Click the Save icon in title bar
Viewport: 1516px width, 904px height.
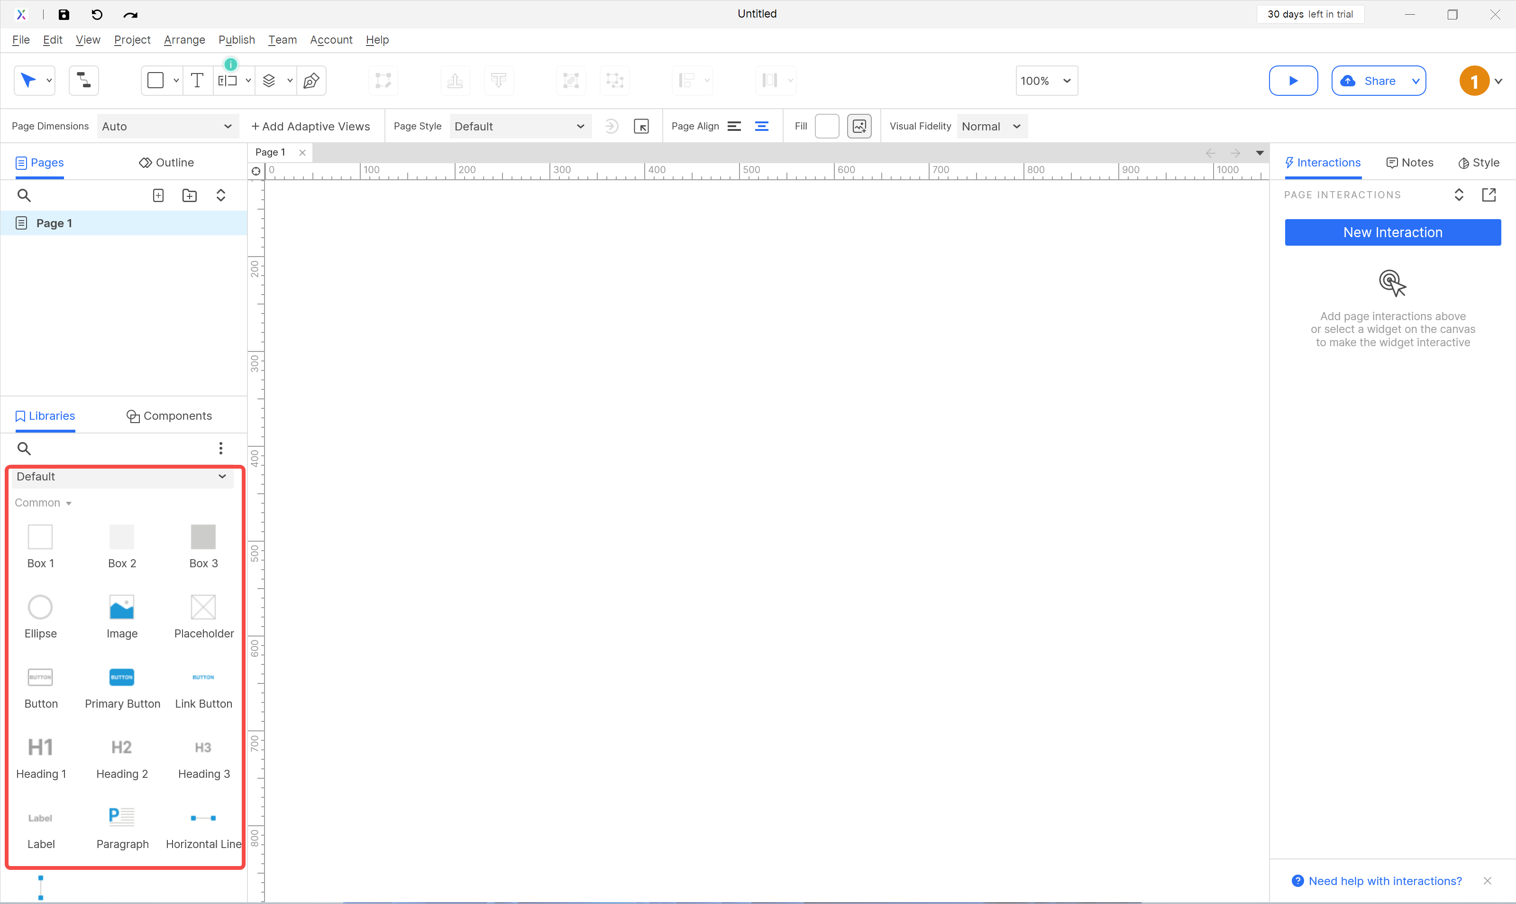point(64,14)
